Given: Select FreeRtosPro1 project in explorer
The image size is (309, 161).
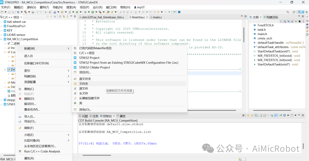Looking at the screenshot, I should [x=16, y=26].
